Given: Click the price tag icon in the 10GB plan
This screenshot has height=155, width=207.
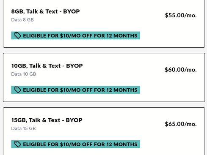Looking at the screenshot, I should pos(18,90).
